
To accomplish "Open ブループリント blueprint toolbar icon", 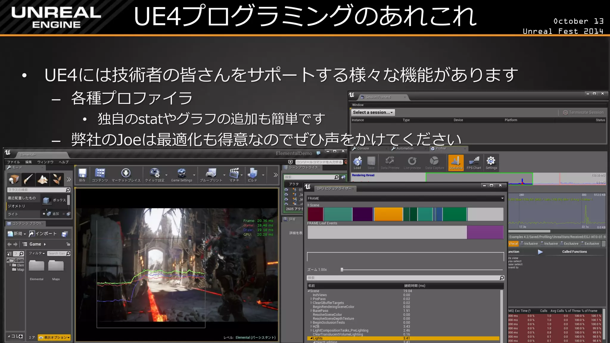I will pyautogui.click(x=211, y=175).
